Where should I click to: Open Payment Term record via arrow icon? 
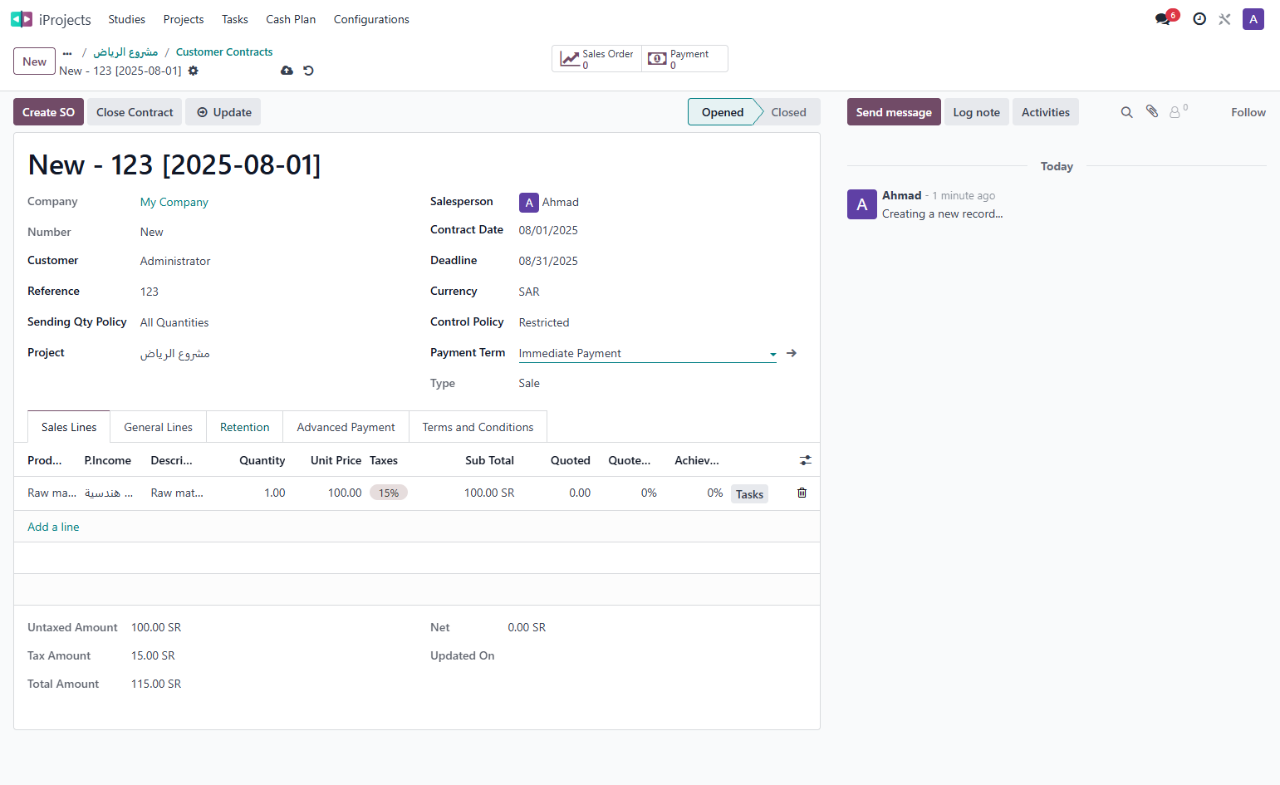click(x=792, y=353)
